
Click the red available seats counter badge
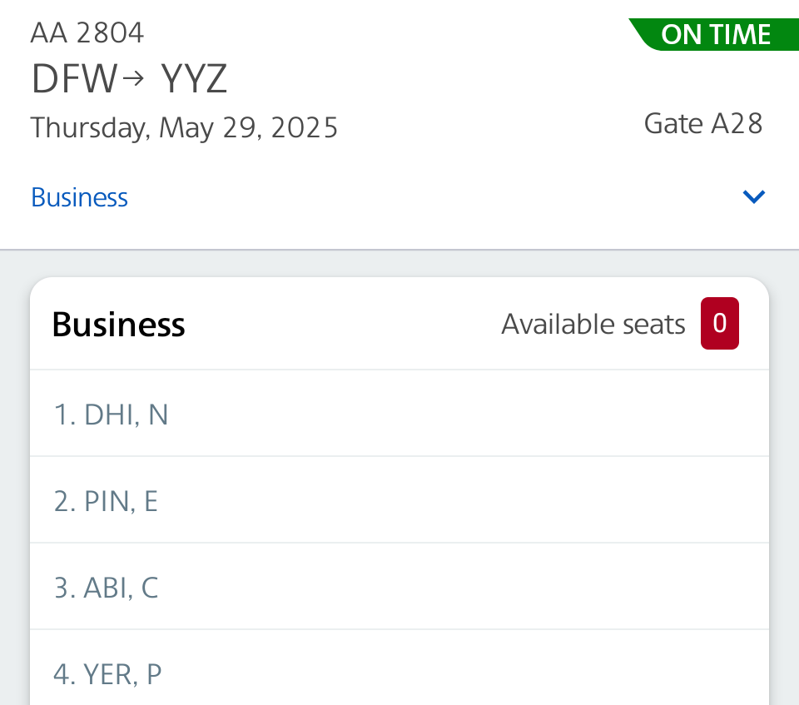(719, 323)
